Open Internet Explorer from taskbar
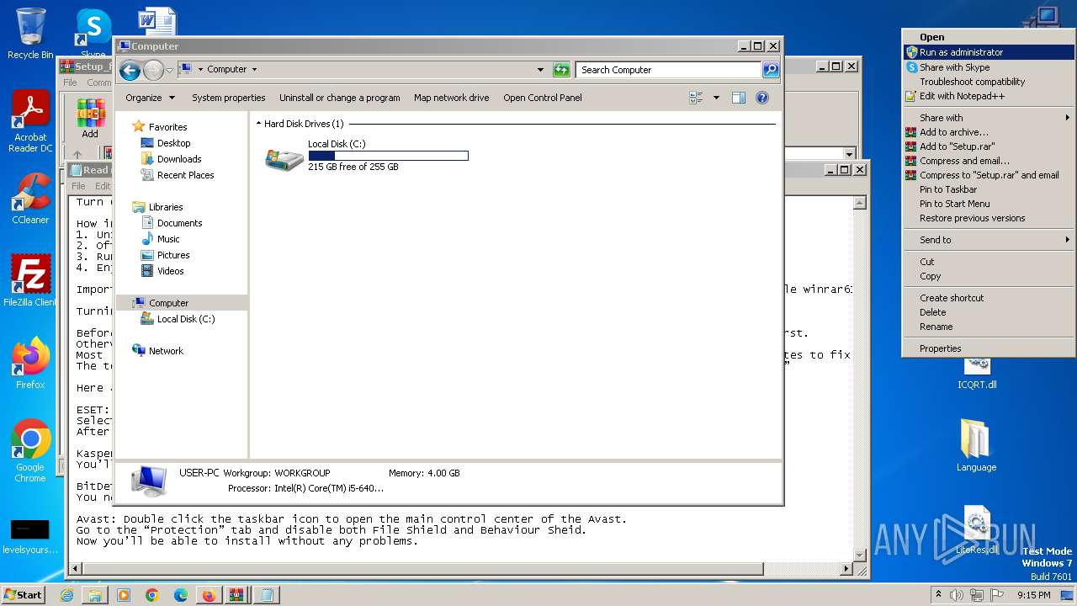Image resolution: width=1077 pixels, height=606 pixels. pos(66,595)
